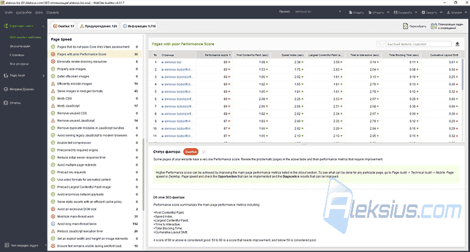
Task: Open the task scheduler calendar icon
Action: coord(434,26)
